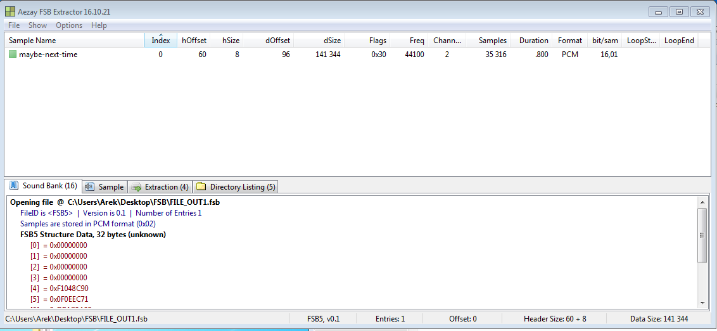Click the Aezay FSB Extractor title bar icon
The width and height of the screenshot is (717, 331).
coord(10,11)
